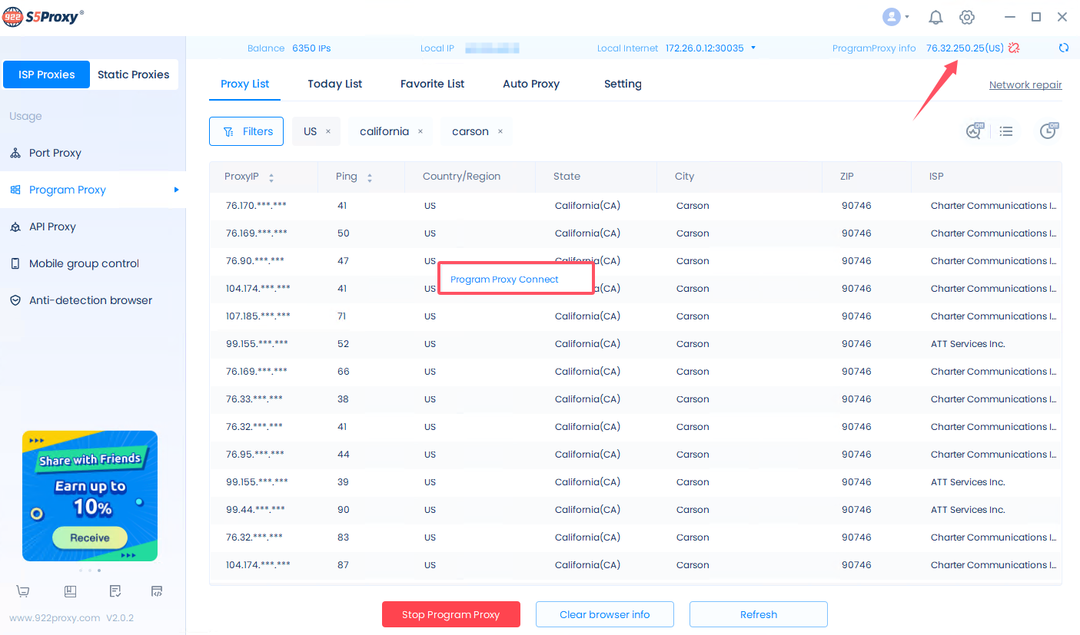Remove the california filter chip

coord(420,131)
